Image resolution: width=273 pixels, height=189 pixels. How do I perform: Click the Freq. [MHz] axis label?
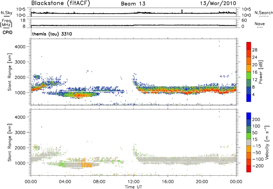pos(6,23)
